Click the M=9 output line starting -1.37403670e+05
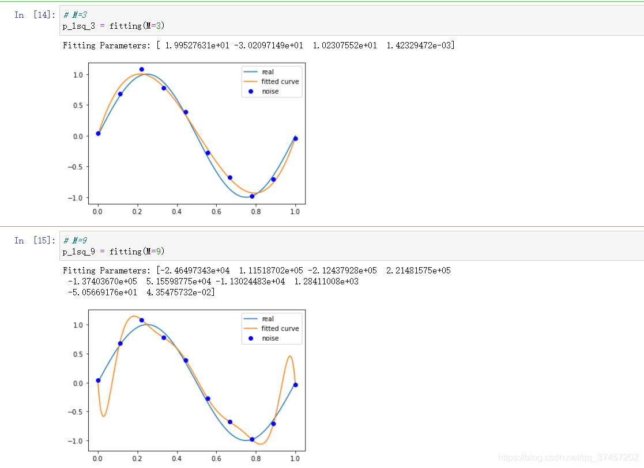 (x=213, y=281)
